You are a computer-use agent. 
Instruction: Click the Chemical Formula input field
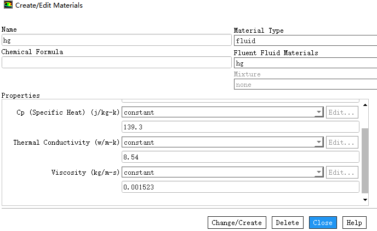pos(116,62)
